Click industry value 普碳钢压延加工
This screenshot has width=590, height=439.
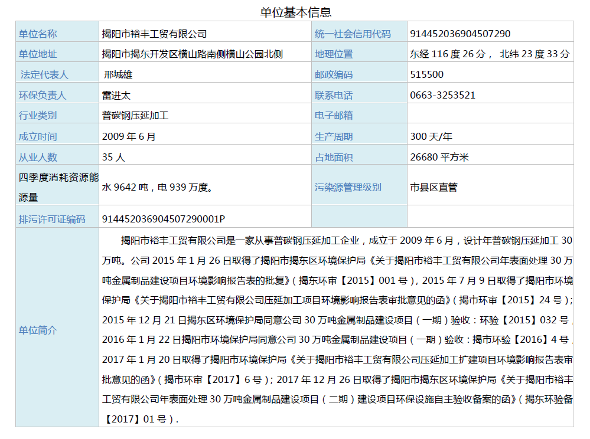135,116
